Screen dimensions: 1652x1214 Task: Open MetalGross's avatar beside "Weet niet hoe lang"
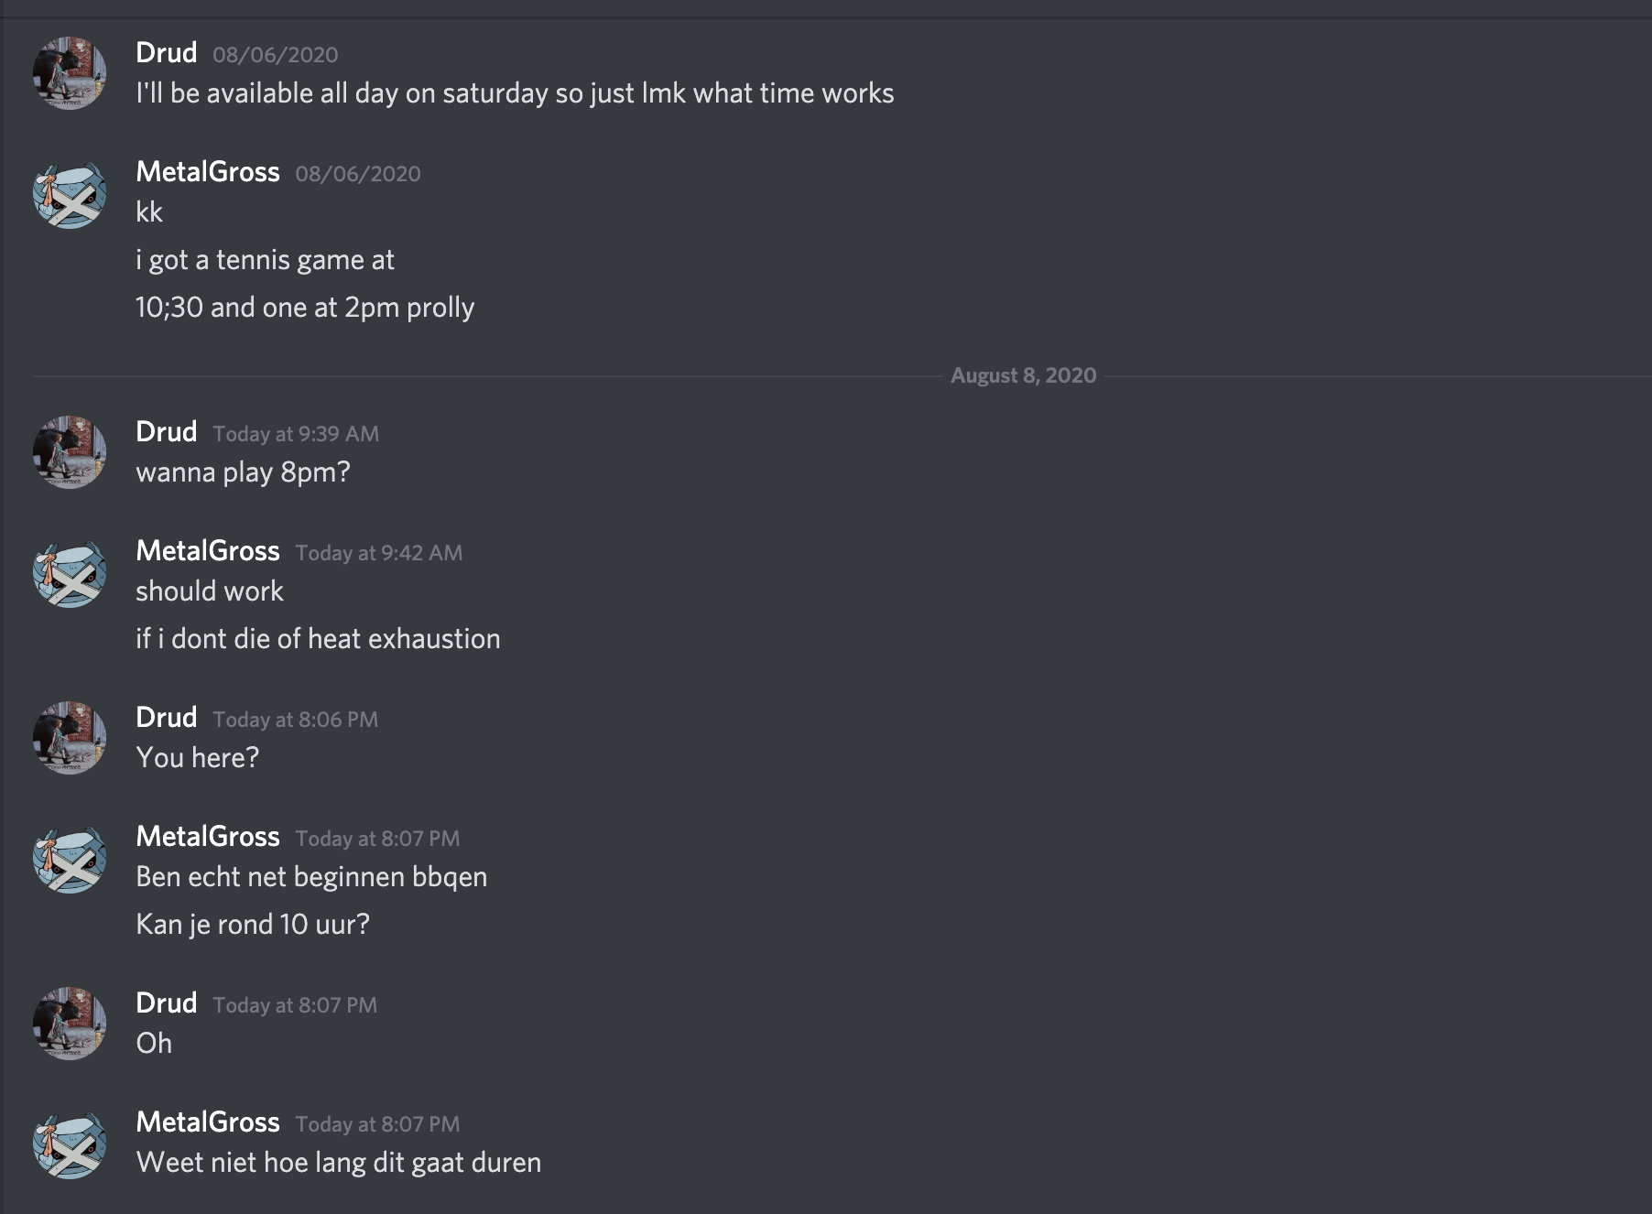(70, 1144)
